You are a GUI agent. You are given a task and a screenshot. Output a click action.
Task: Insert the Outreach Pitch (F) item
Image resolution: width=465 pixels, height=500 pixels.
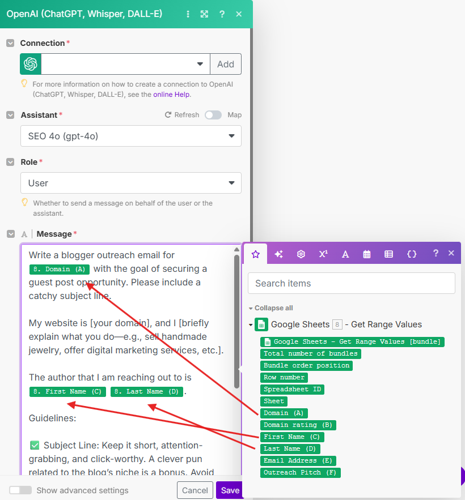coord(301,473)
